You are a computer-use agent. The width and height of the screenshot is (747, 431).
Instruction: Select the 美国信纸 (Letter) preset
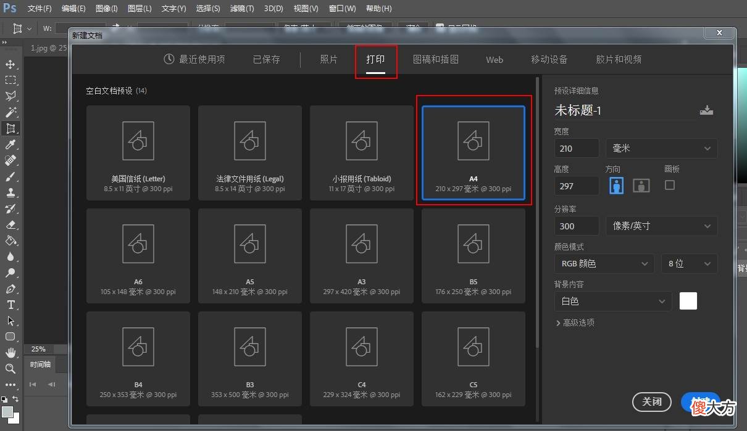pos(138,153)
